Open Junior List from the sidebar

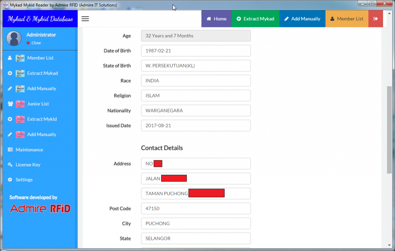[x=38, y=104]
